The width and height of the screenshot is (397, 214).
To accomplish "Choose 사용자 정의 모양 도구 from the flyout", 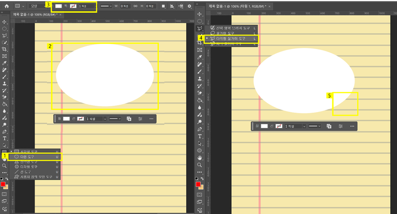I will pyautogui.click(x=35, y=177).
